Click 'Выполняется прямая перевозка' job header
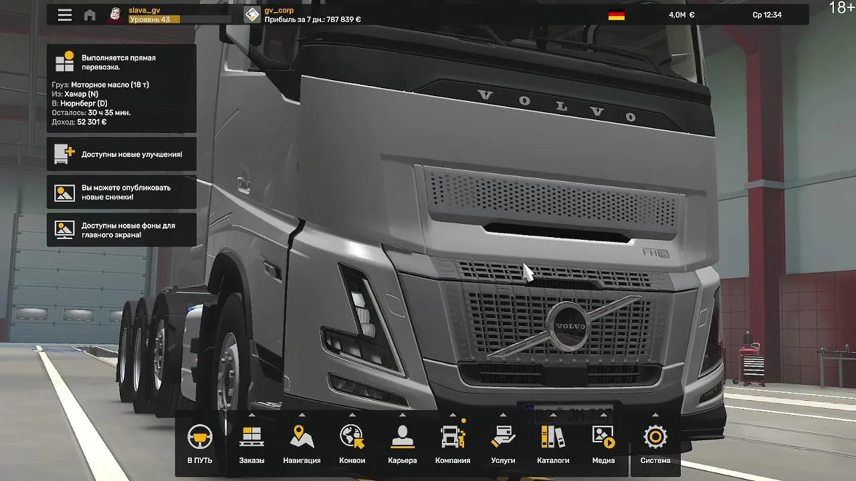The width and height of the screenshot is (856, 481). click(118, 62)
